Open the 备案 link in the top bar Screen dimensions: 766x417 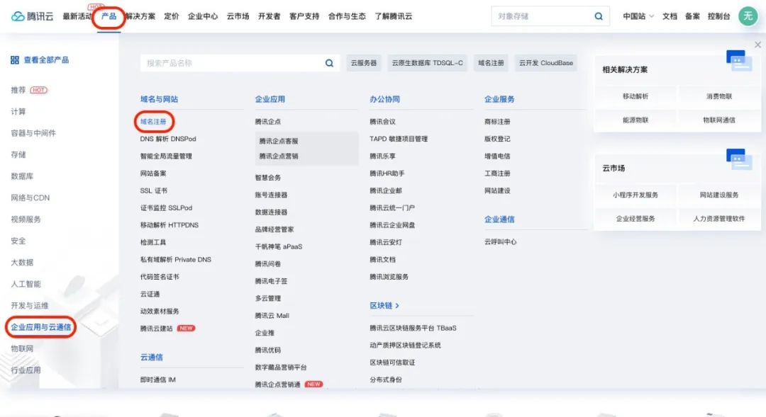click(692, 16)
